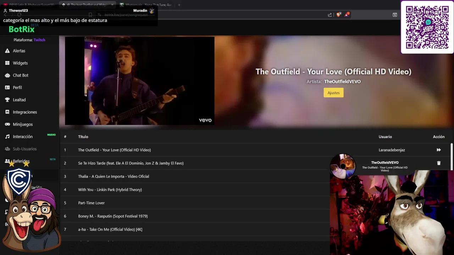Select row The Outfield - Your Love
454x255 pixels.
coord(255,150)
